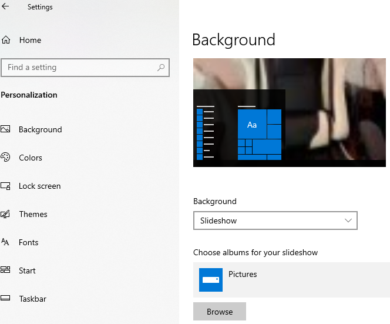Click the Lock screen icon

click(x=5, y=186)
